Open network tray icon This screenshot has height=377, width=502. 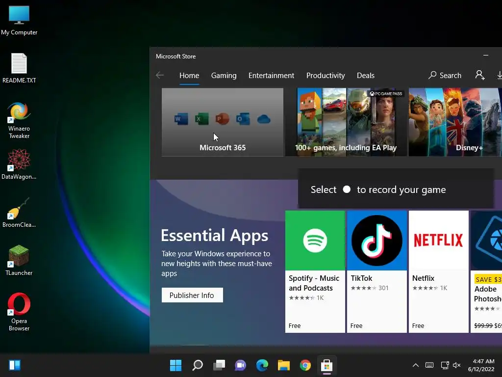445,365
